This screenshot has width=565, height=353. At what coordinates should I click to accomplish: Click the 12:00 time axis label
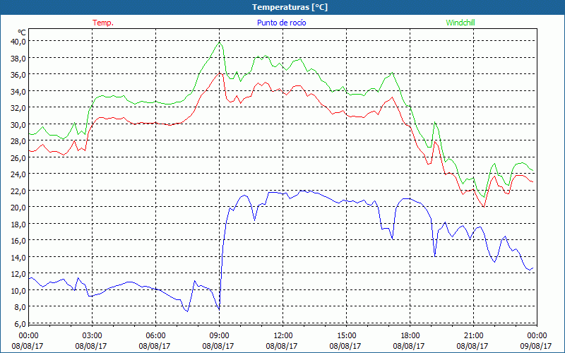click(283, 335)
